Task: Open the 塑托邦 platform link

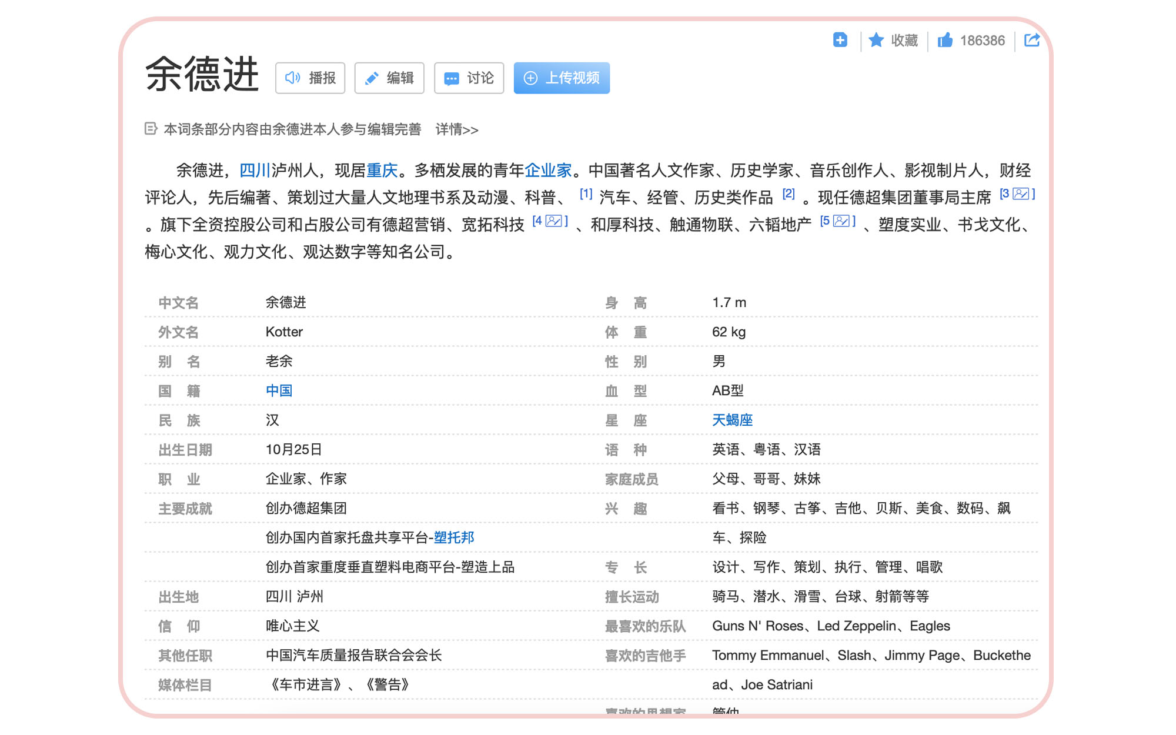Action: tap(453, 537)
